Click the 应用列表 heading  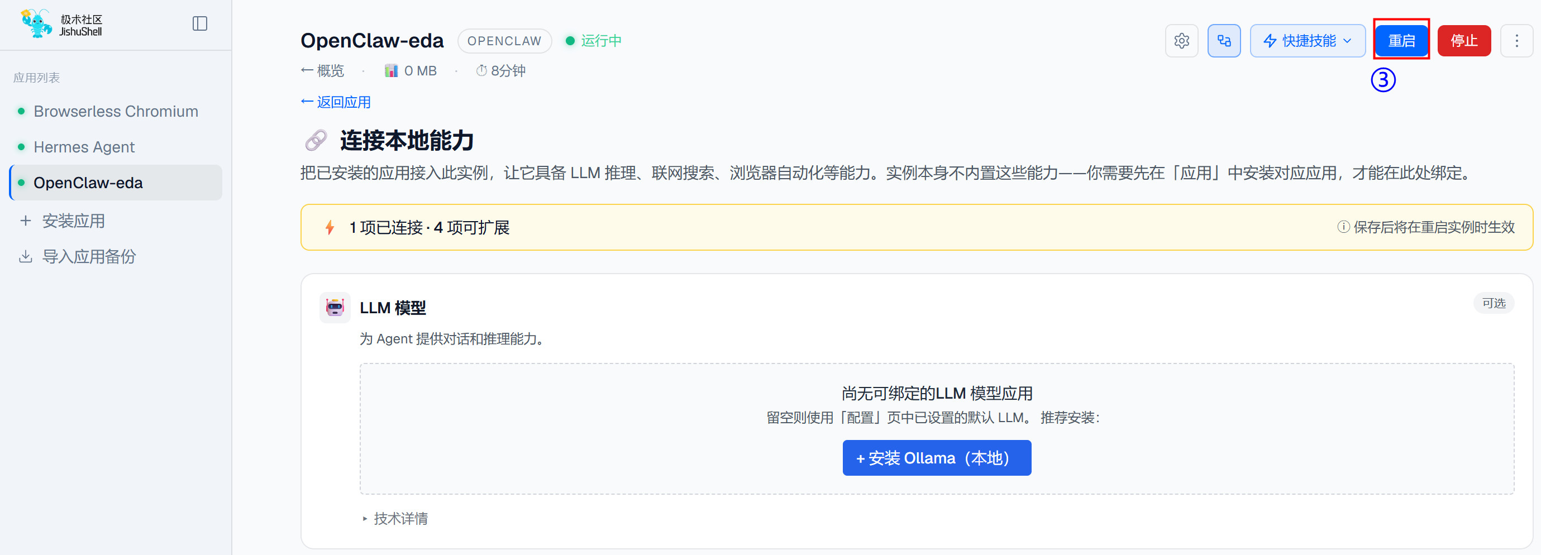[36, 78]
